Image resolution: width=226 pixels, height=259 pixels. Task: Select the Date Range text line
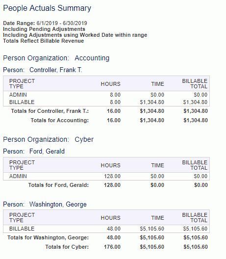[x=45, y=23]
